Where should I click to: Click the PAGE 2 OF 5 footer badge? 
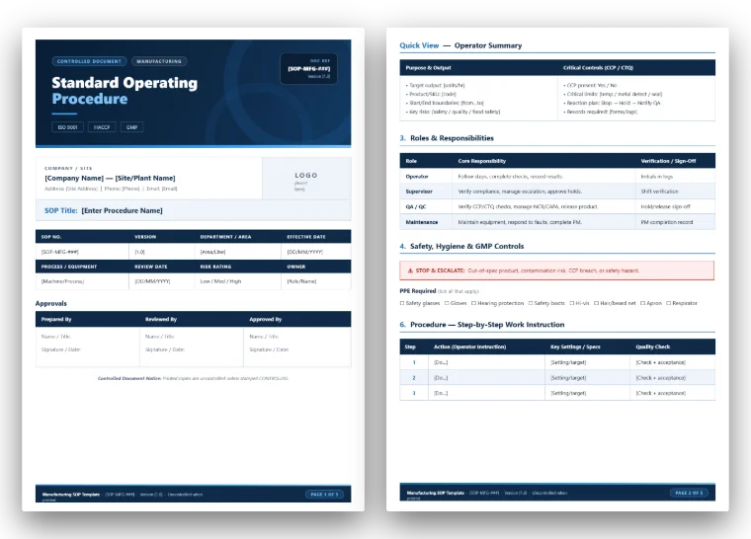tap(689, 493)
